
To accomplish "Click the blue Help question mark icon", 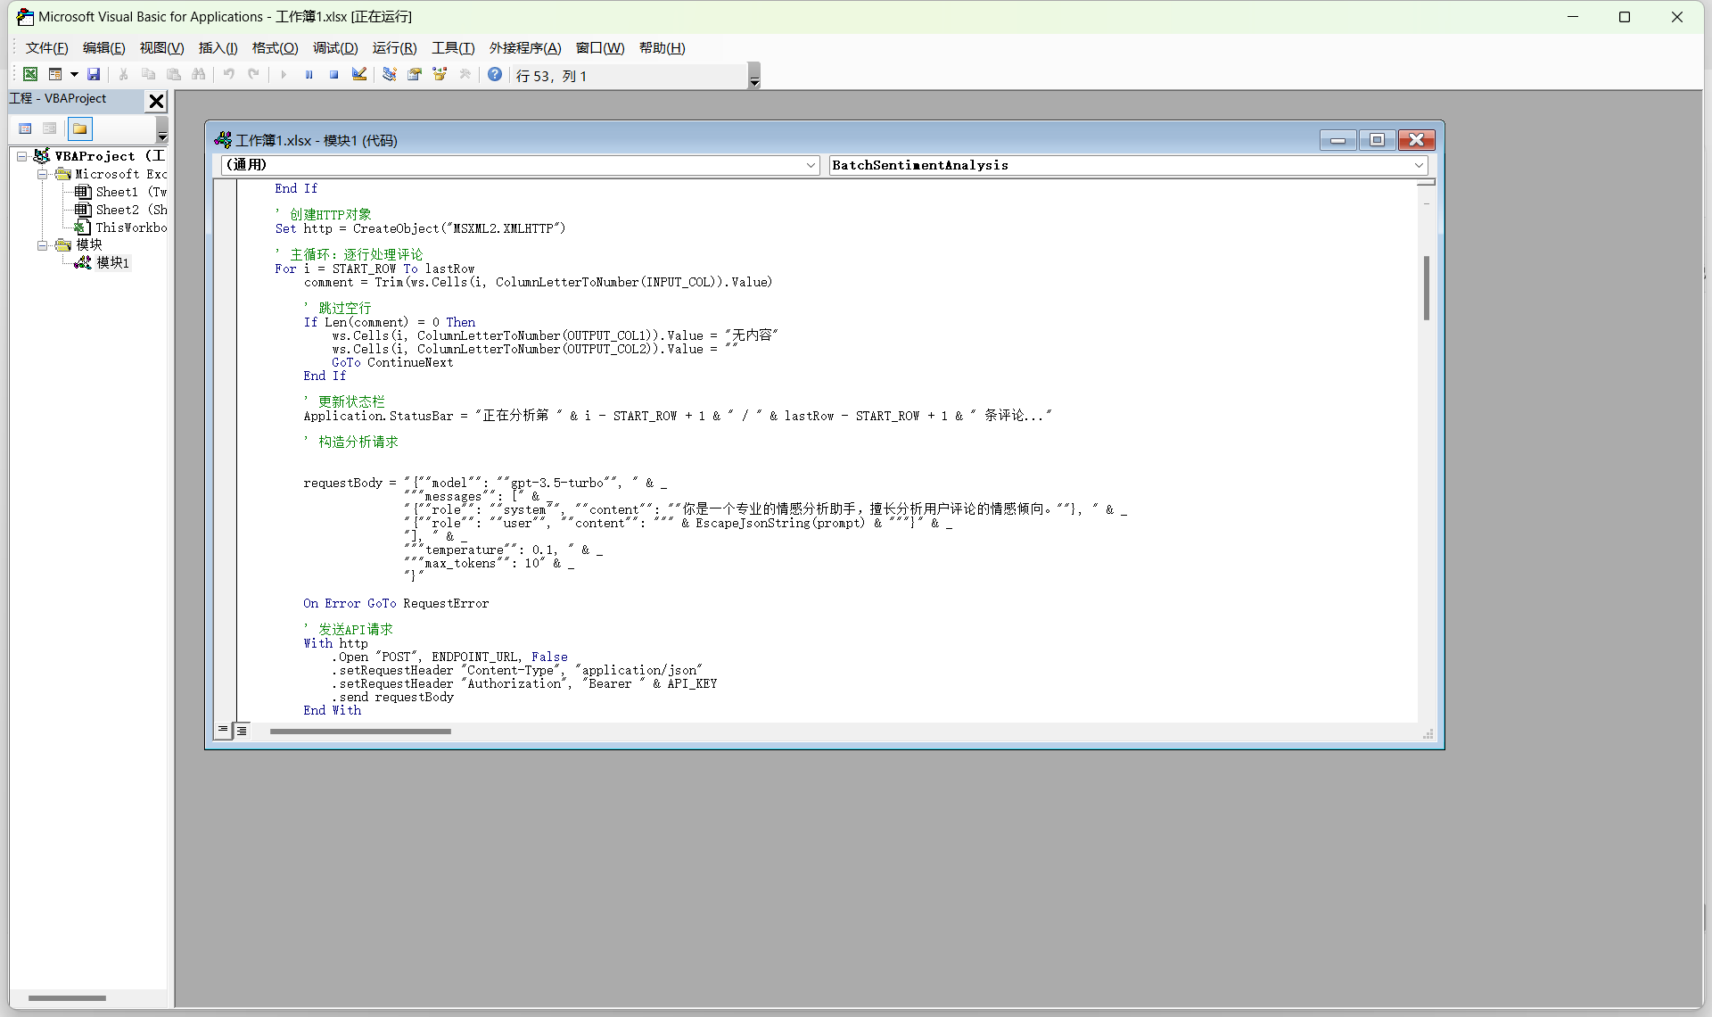I will [495, 75].
